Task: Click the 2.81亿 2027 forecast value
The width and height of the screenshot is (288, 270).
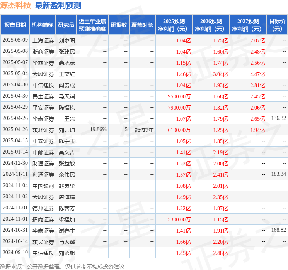Action: tap(257, 85)
